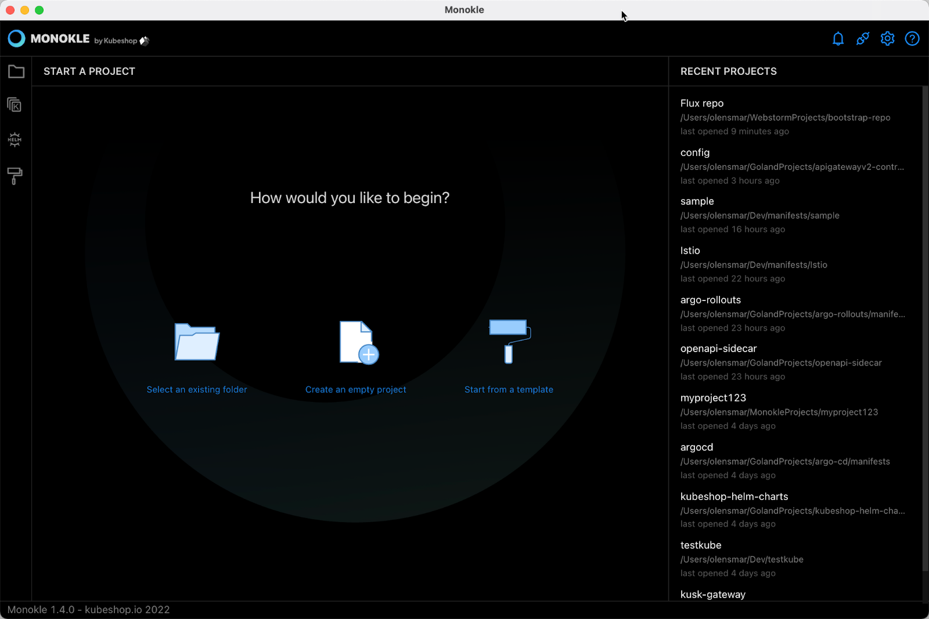Click the 'START A PROJECT' heading

(89, 71)
